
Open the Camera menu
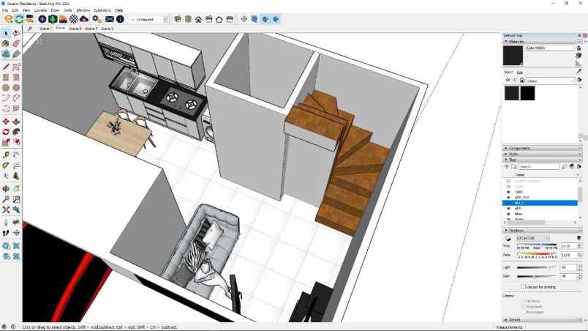pos(39,10)
